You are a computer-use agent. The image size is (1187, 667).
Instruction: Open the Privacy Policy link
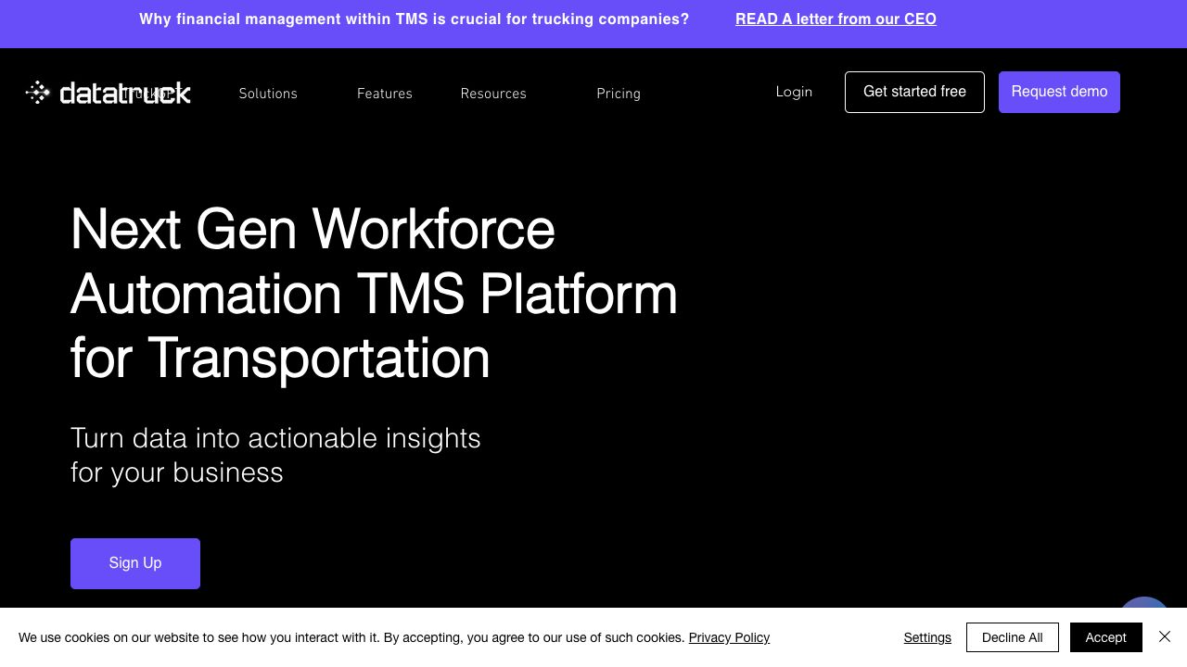[729, 637]
